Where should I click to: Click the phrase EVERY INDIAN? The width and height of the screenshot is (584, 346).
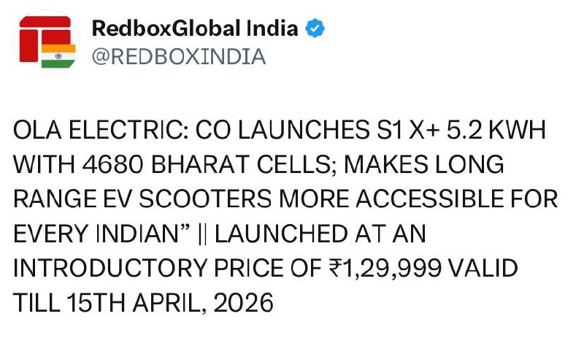click(108, 234)
